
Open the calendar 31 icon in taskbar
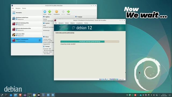(34, 95)
